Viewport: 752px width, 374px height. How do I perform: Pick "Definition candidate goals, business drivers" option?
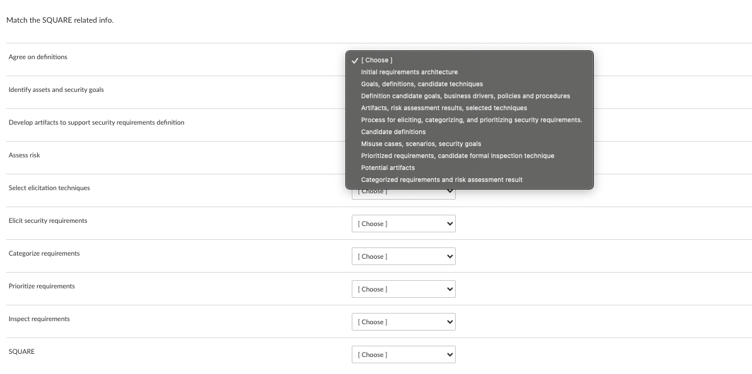pos(465,96)
